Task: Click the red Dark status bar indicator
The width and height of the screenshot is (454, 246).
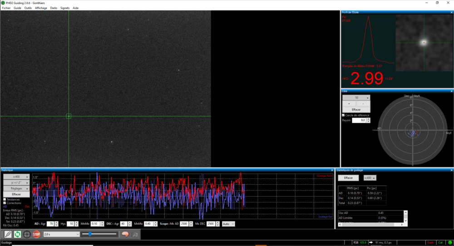Action: [430, 242]
